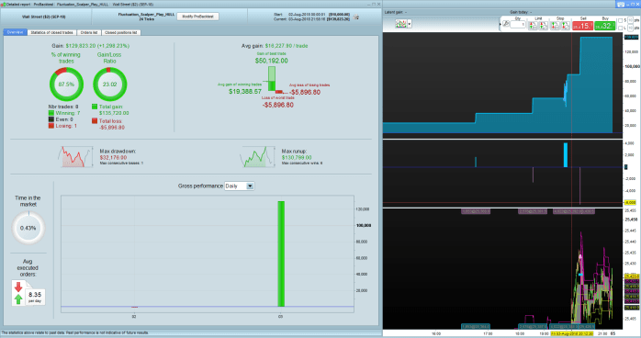Image resolution: width=641 pixels, height=338 pixels.
Task: Click the Gain $129,823.20 text
Action: 90,46
